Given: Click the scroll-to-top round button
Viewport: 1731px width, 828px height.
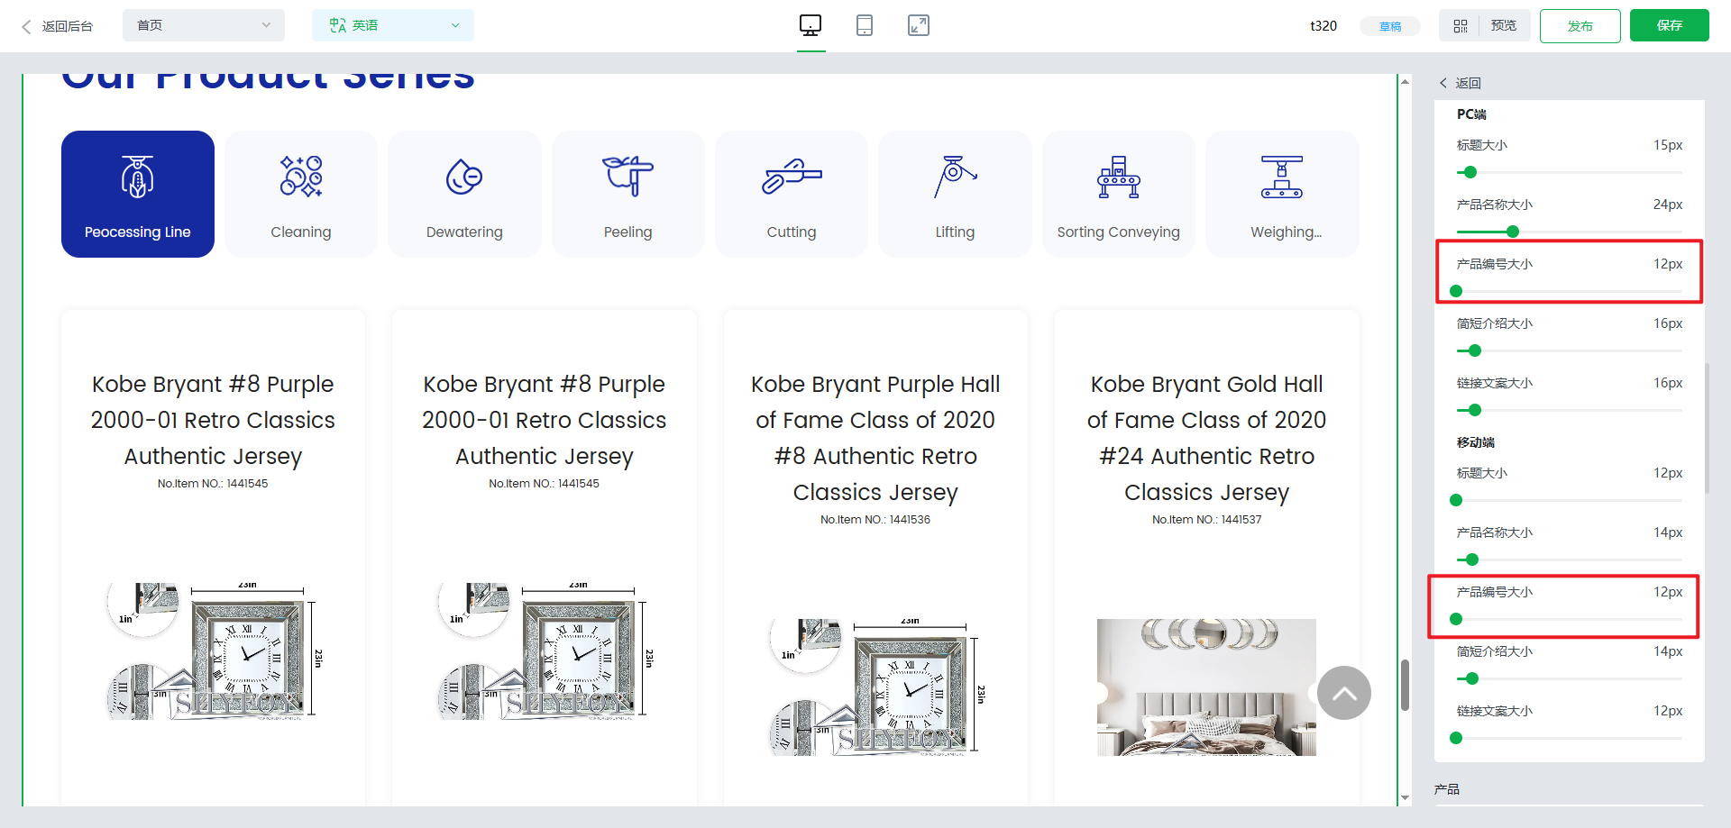Looking at the screenshot, I should coord(1343,693).
